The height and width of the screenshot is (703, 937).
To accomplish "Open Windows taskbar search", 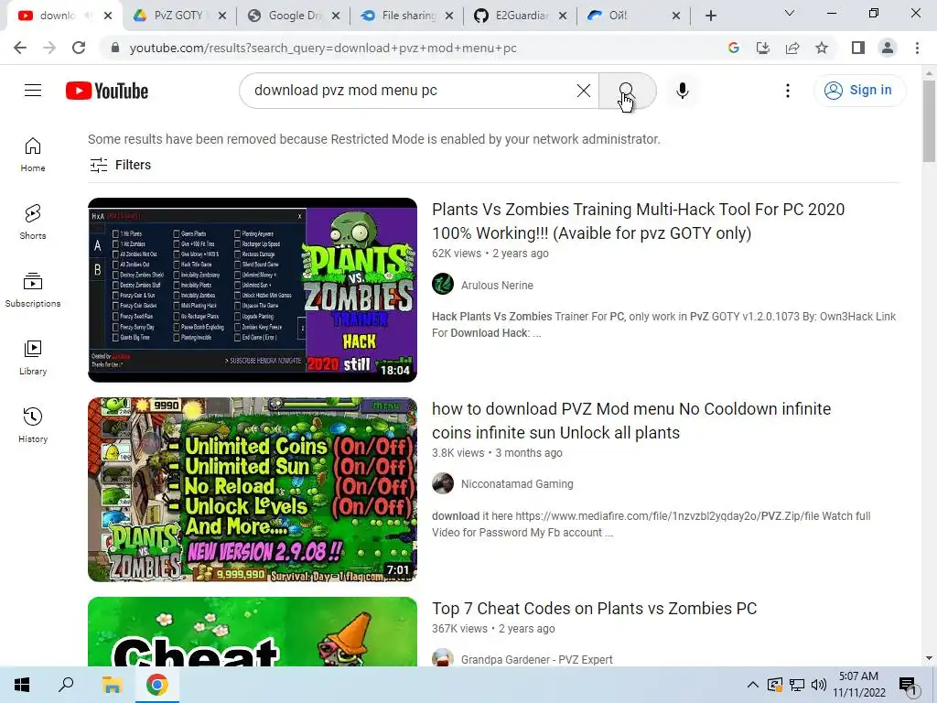I will tap(66, 685).
